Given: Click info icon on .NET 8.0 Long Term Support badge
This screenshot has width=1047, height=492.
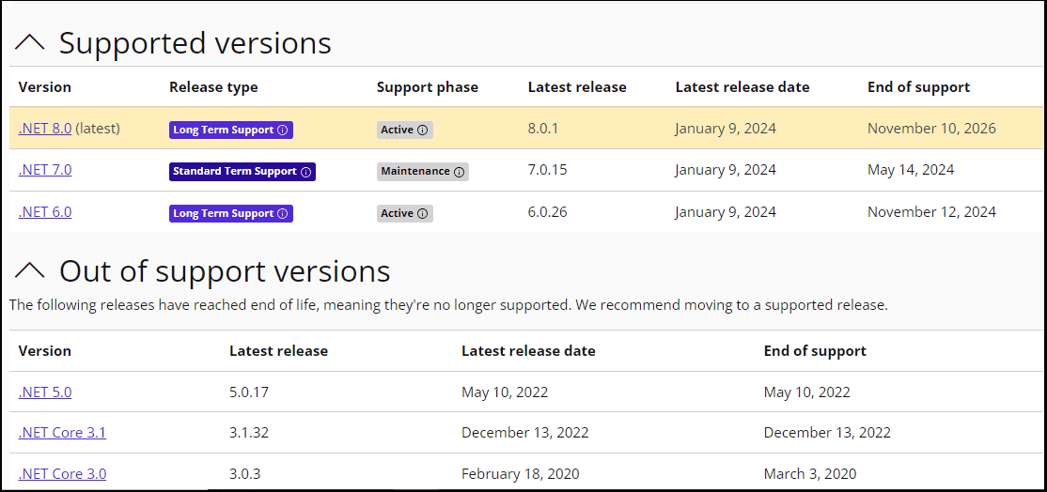Looking at the screenshot, I should click(282, 130).
